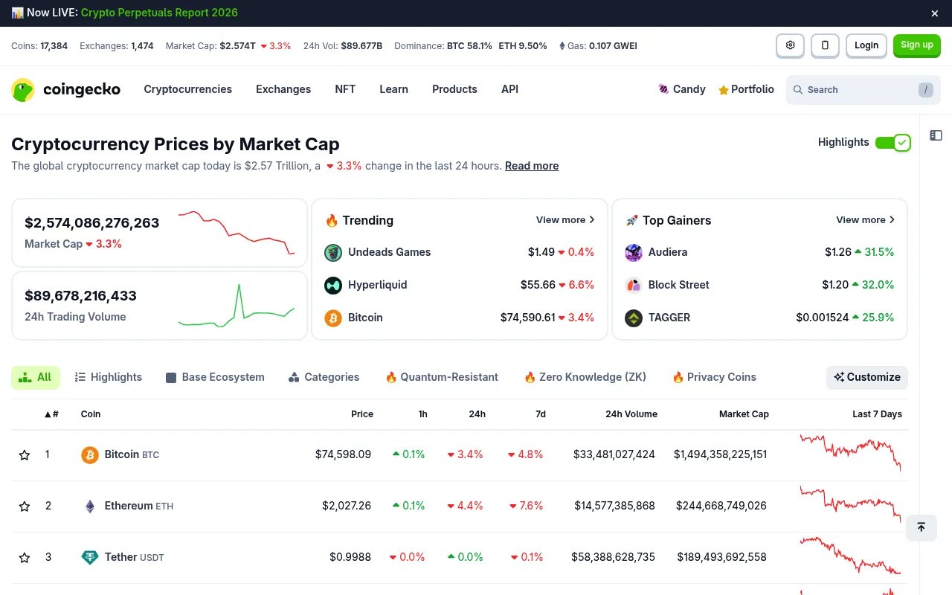952x595 pixels.
Task: Open the settings gear button
Action: coord(790,45)
